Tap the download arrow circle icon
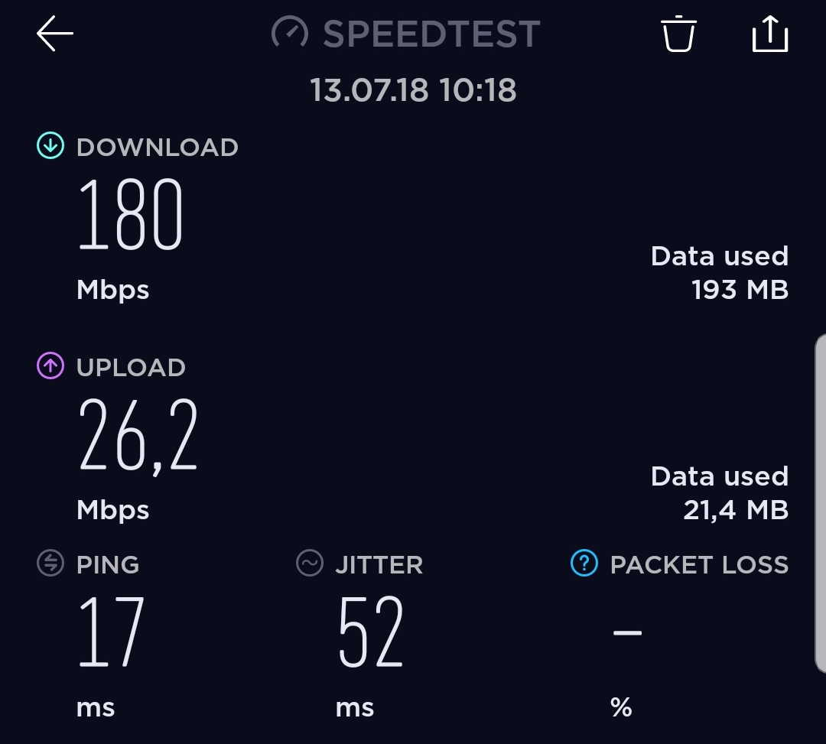Image resolution: width=826 pixels, height=744 pixels. (50, 145)
